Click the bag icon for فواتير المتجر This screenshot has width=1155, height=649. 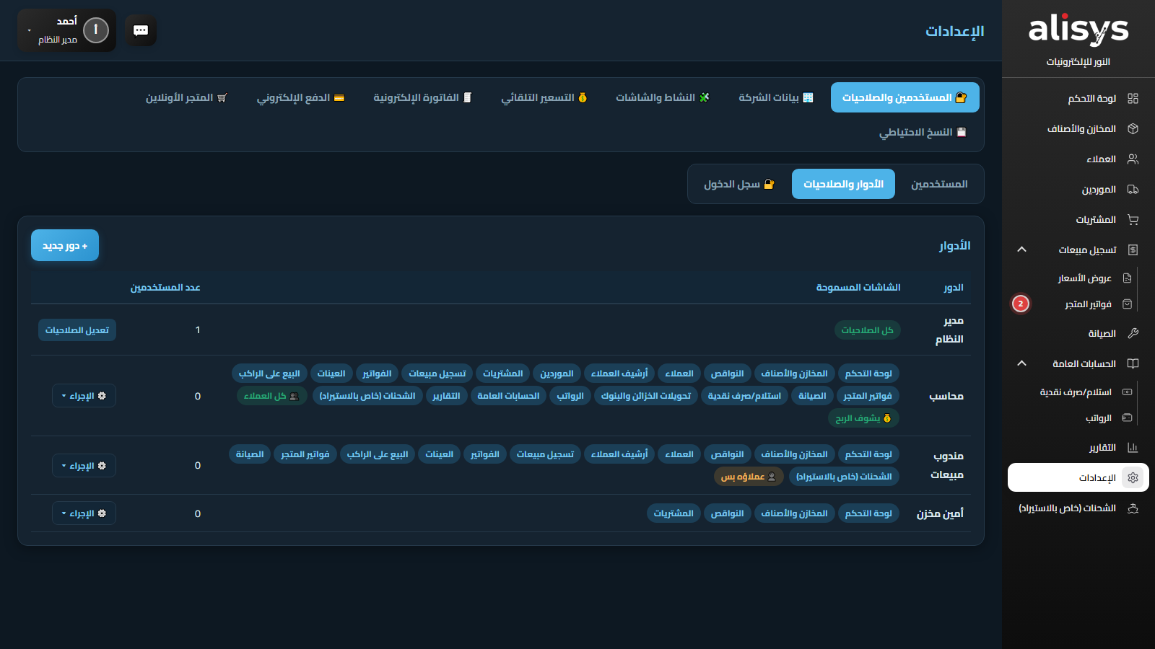point(1128,304)
